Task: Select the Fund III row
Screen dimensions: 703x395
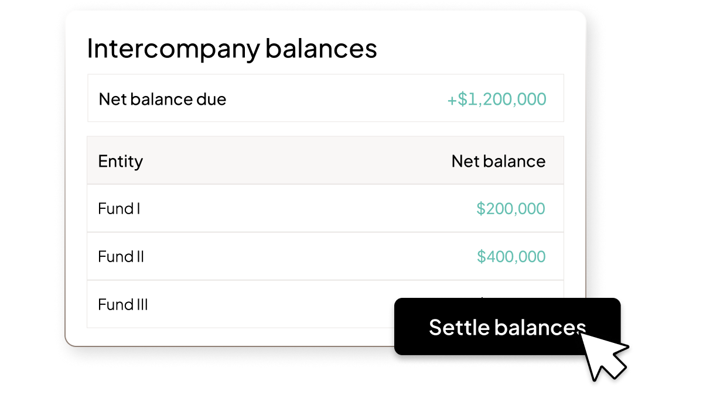Action: click(234, 304)
